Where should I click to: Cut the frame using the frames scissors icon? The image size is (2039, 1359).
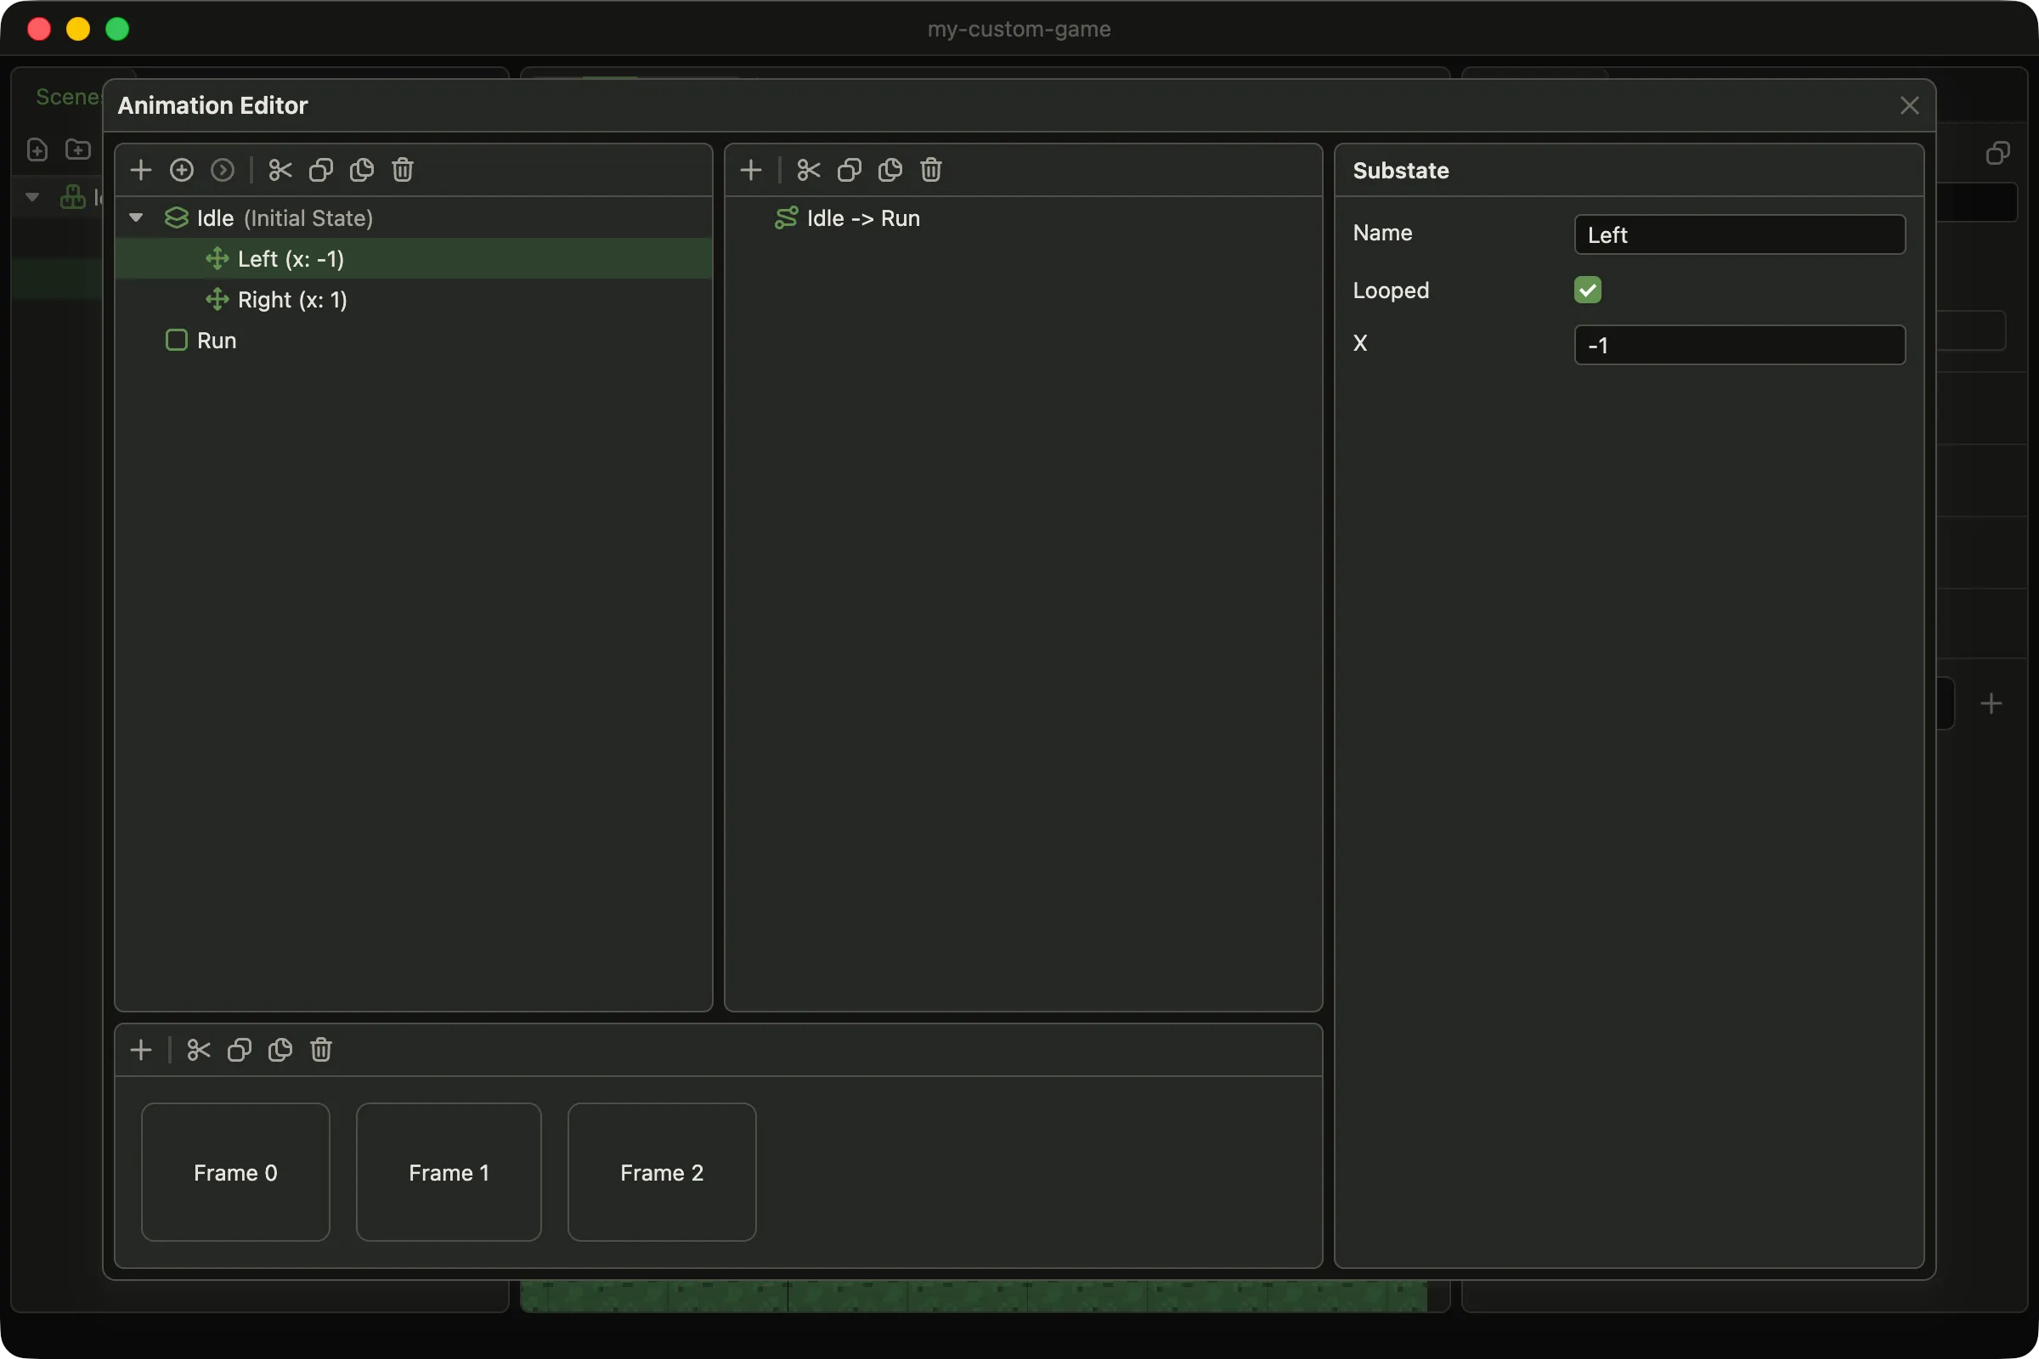point(199,1051)
